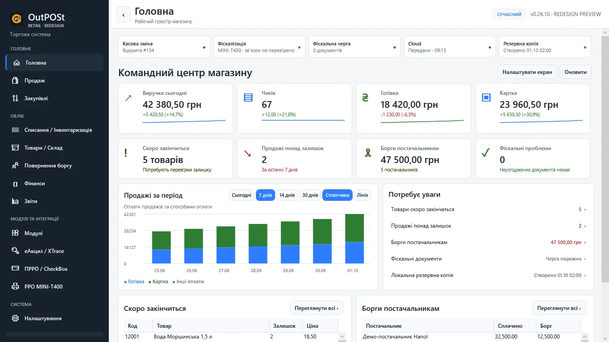Expand Товари скоро закінчаться attention row
This screenshot has height=342, width=609.
pos(488,209)
